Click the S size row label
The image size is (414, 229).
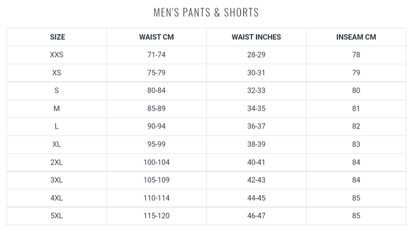[x=57, y=91]
